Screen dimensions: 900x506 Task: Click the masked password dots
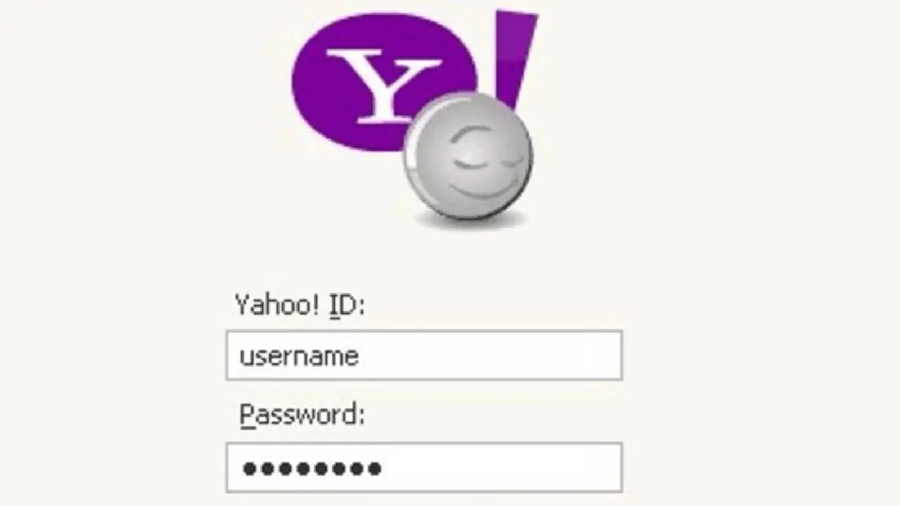(x=312, y=468)
